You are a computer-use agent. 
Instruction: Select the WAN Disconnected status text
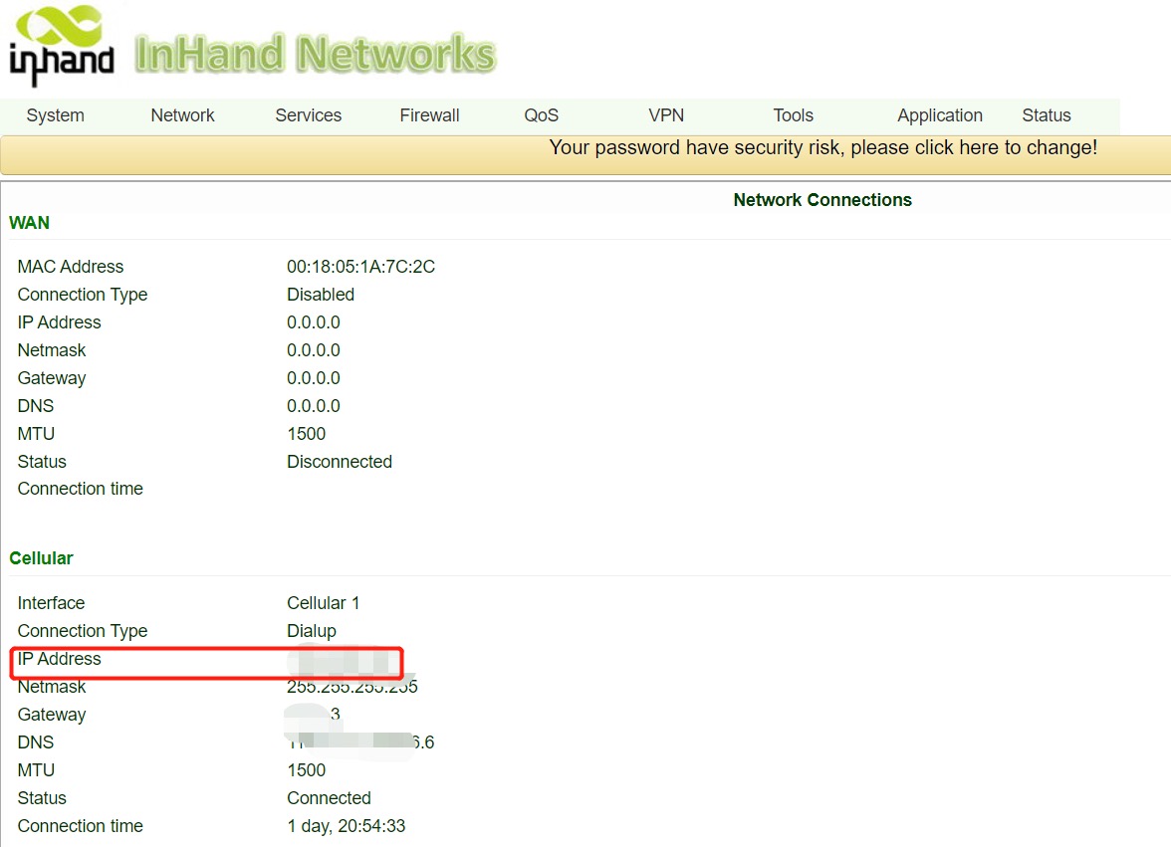click(x=339, y=462)
